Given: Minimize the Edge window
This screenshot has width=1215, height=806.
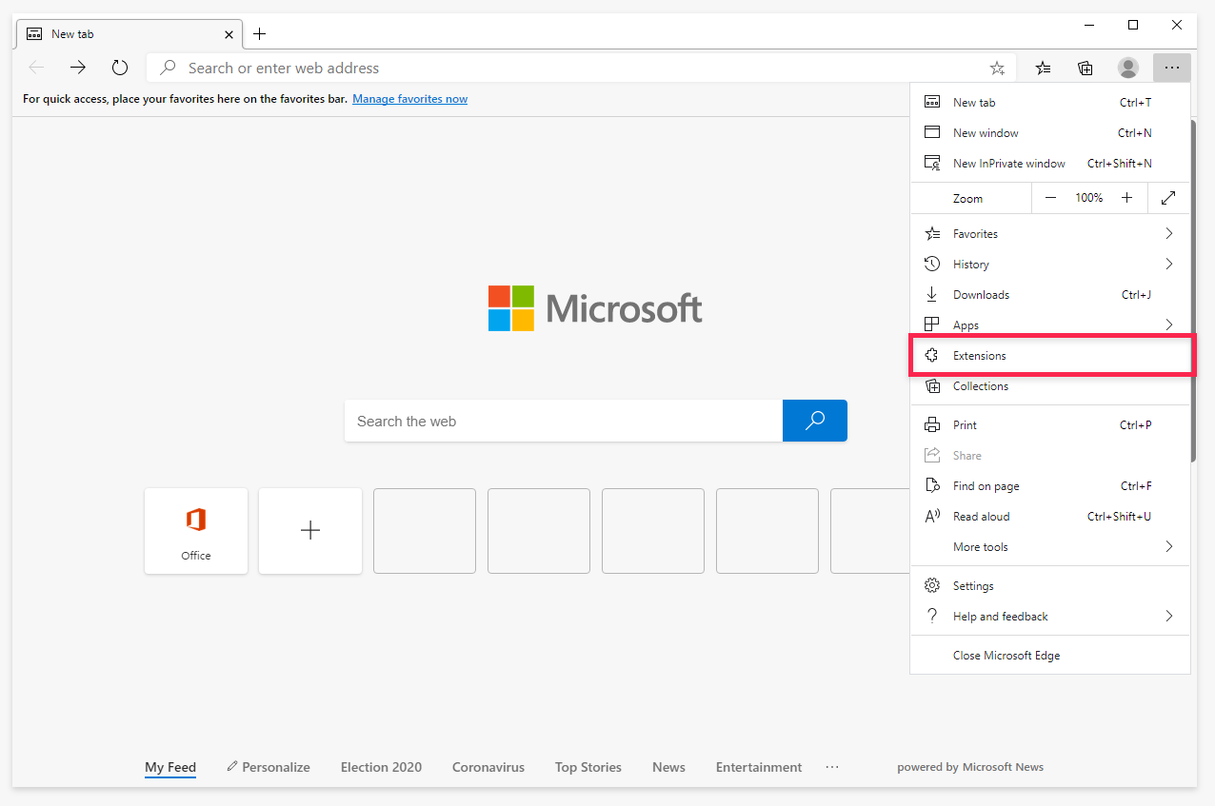Looking at the screenshot, I should 1088,25.
